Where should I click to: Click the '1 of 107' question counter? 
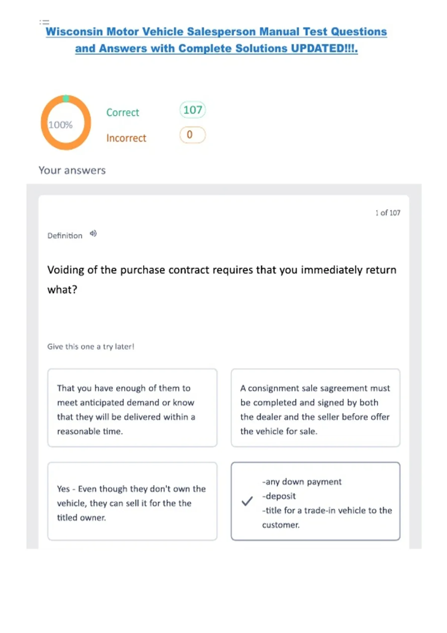[388, 213]
